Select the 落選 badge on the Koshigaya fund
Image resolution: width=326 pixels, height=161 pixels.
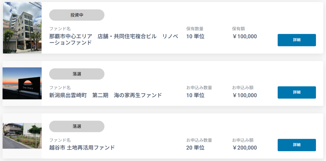77,127
